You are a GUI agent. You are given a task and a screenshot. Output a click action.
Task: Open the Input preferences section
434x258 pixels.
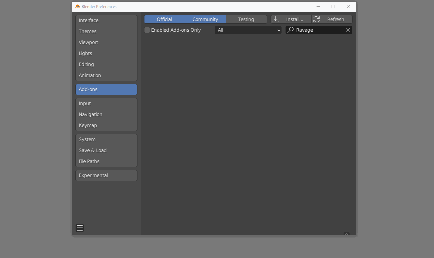coord(106,103)
